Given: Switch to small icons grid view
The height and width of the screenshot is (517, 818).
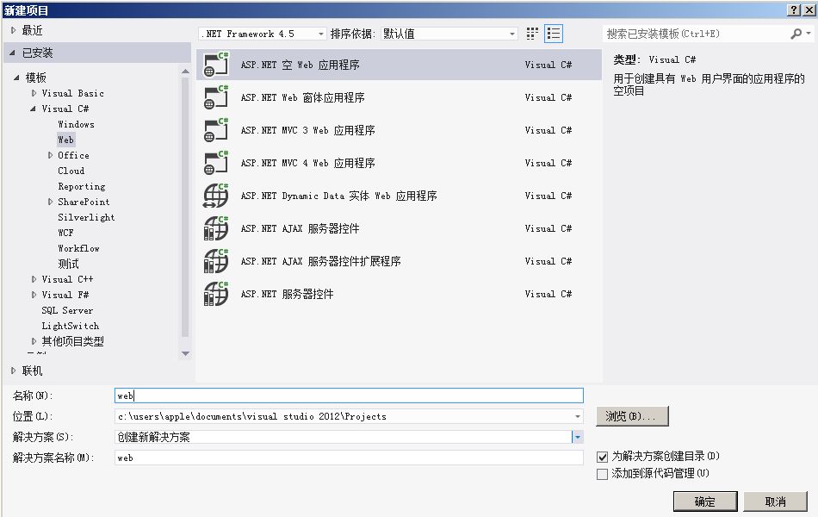Looking at the screenshot, I should [532, 34].
